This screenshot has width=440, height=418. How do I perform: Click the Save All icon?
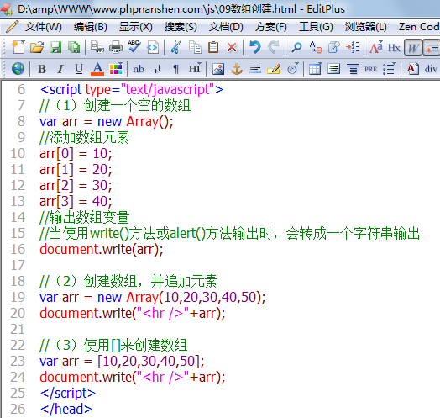pos(74,47)
